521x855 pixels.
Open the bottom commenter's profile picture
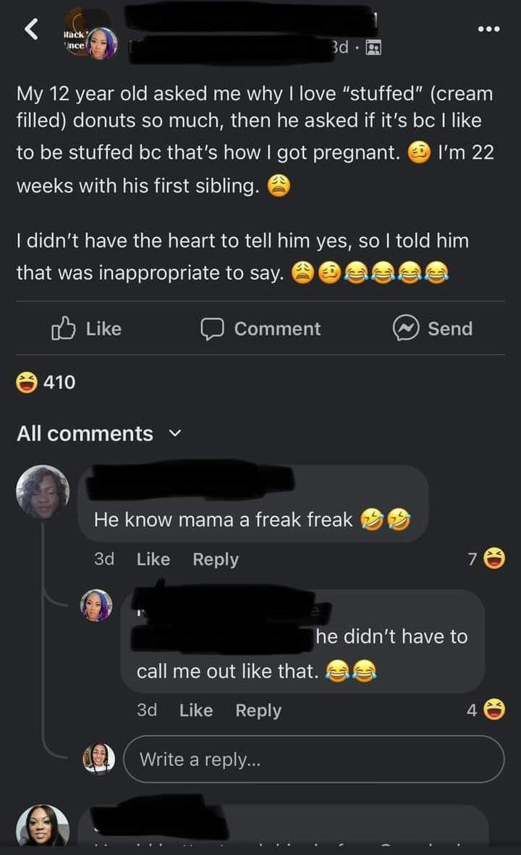tap(43, 826)
